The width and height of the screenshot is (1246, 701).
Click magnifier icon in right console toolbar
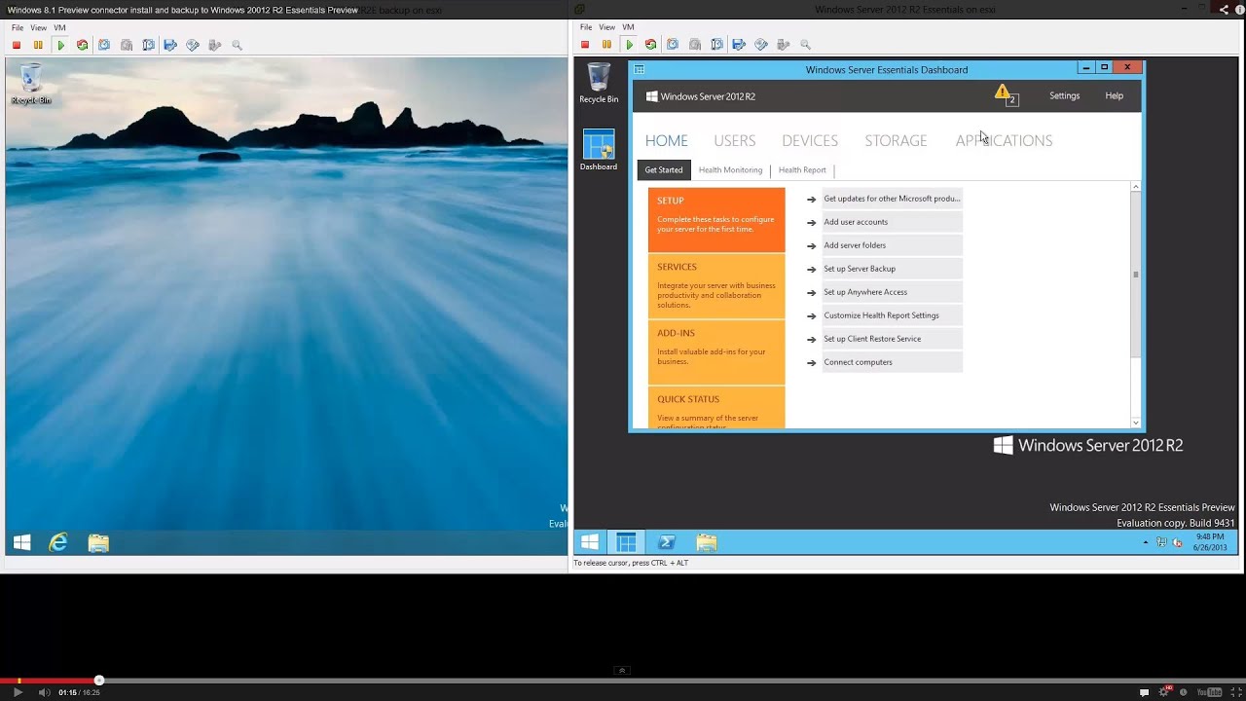point(805,45)
